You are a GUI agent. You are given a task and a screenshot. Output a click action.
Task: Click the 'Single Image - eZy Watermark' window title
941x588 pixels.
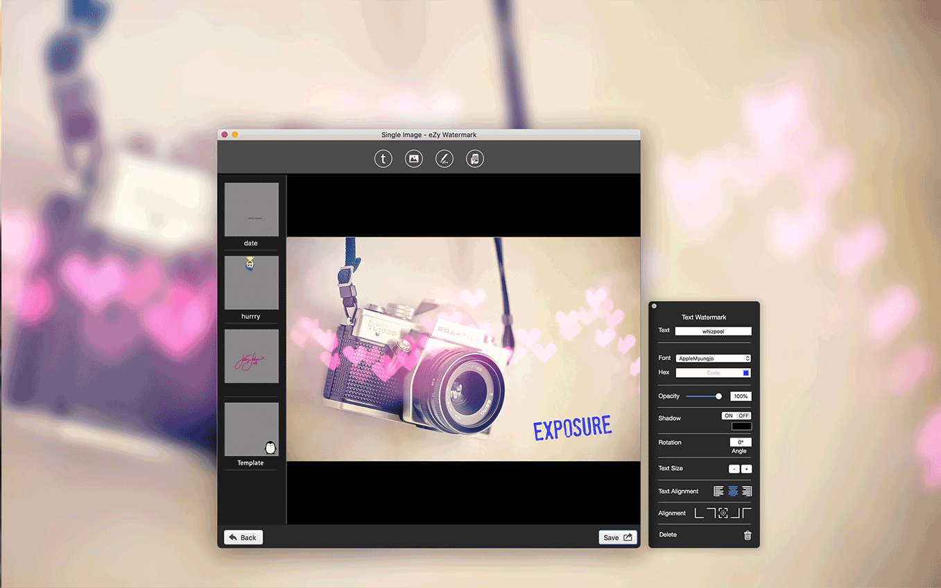click(x=429, y=135)
